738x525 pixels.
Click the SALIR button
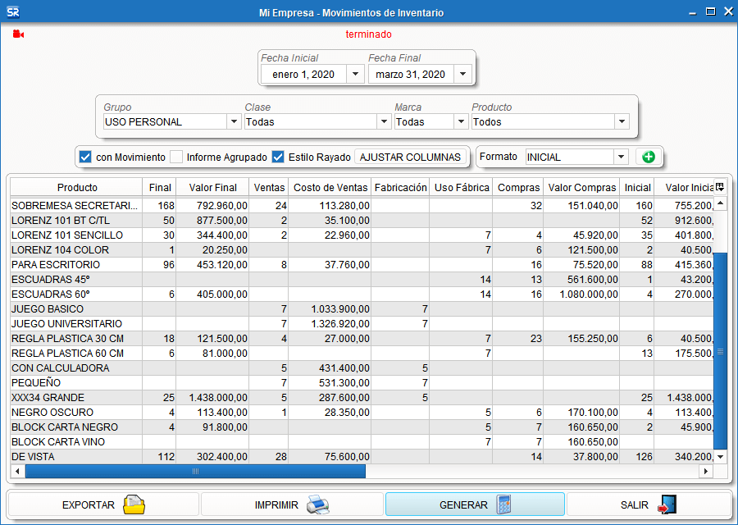(649, 504)
